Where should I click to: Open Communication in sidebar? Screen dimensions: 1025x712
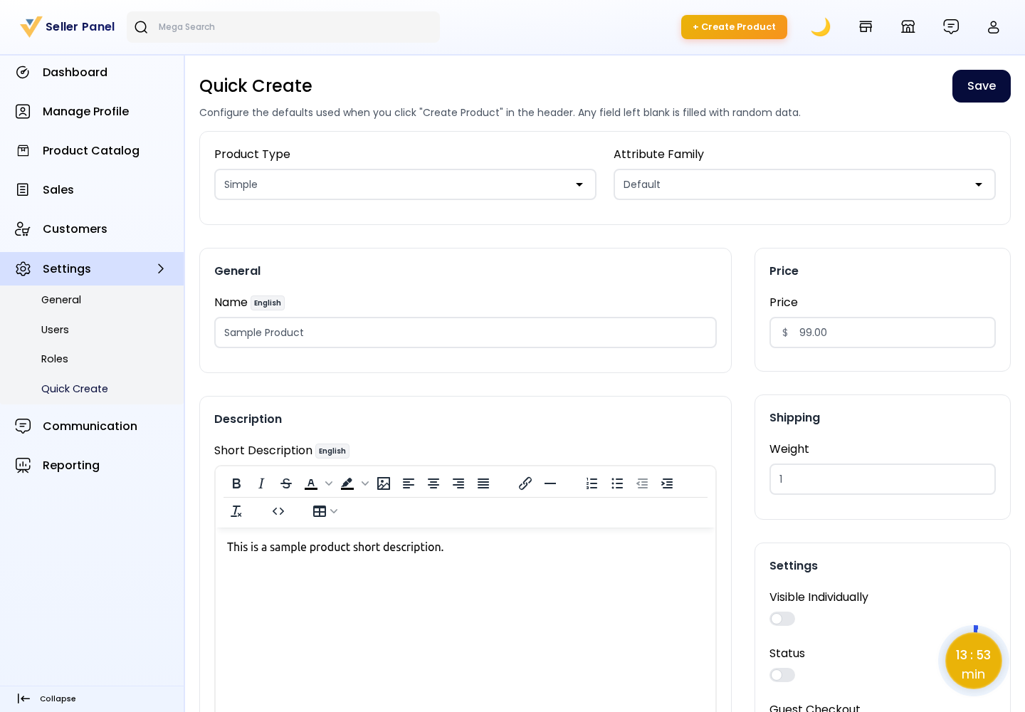(x=92, y=426)
